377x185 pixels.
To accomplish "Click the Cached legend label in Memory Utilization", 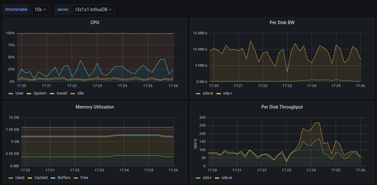I will coord(41,178).
